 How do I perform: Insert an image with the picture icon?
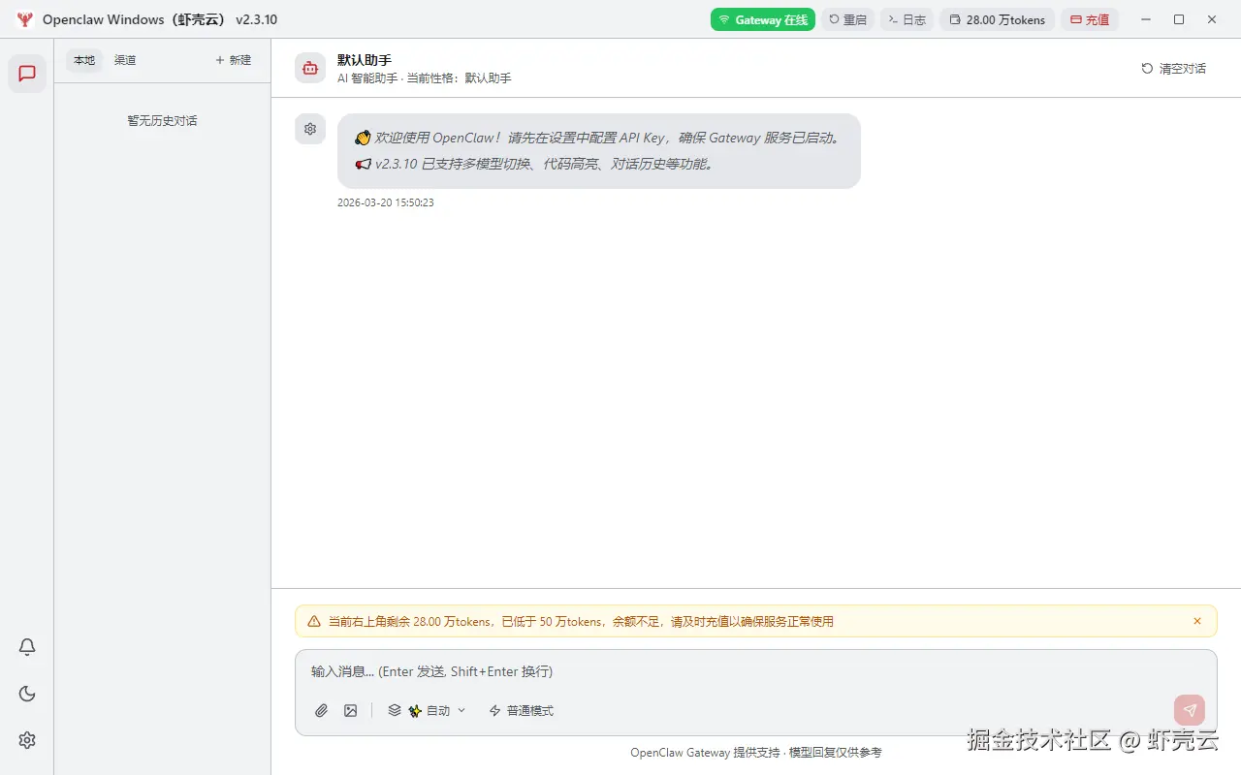click(x=351, y=710)
